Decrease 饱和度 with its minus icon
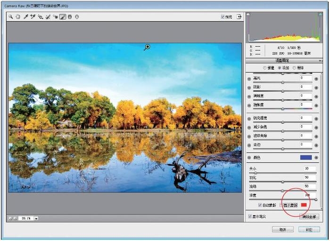The height and width of the screenshot is (241, 330). point(249,105)
